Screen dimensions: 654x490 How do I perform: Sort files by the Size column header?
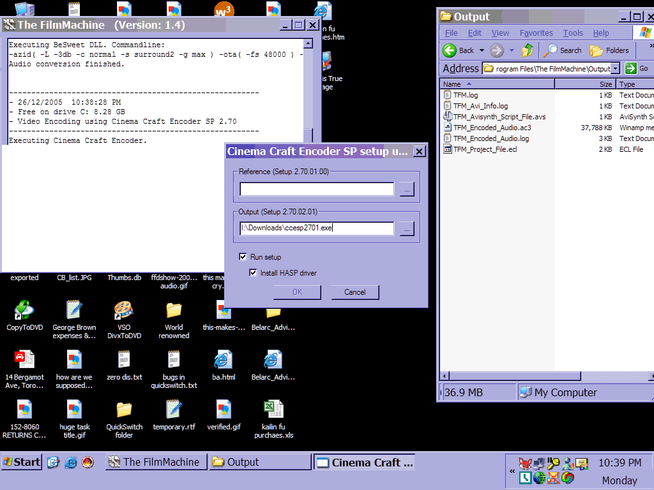click(x=585, y=84)
